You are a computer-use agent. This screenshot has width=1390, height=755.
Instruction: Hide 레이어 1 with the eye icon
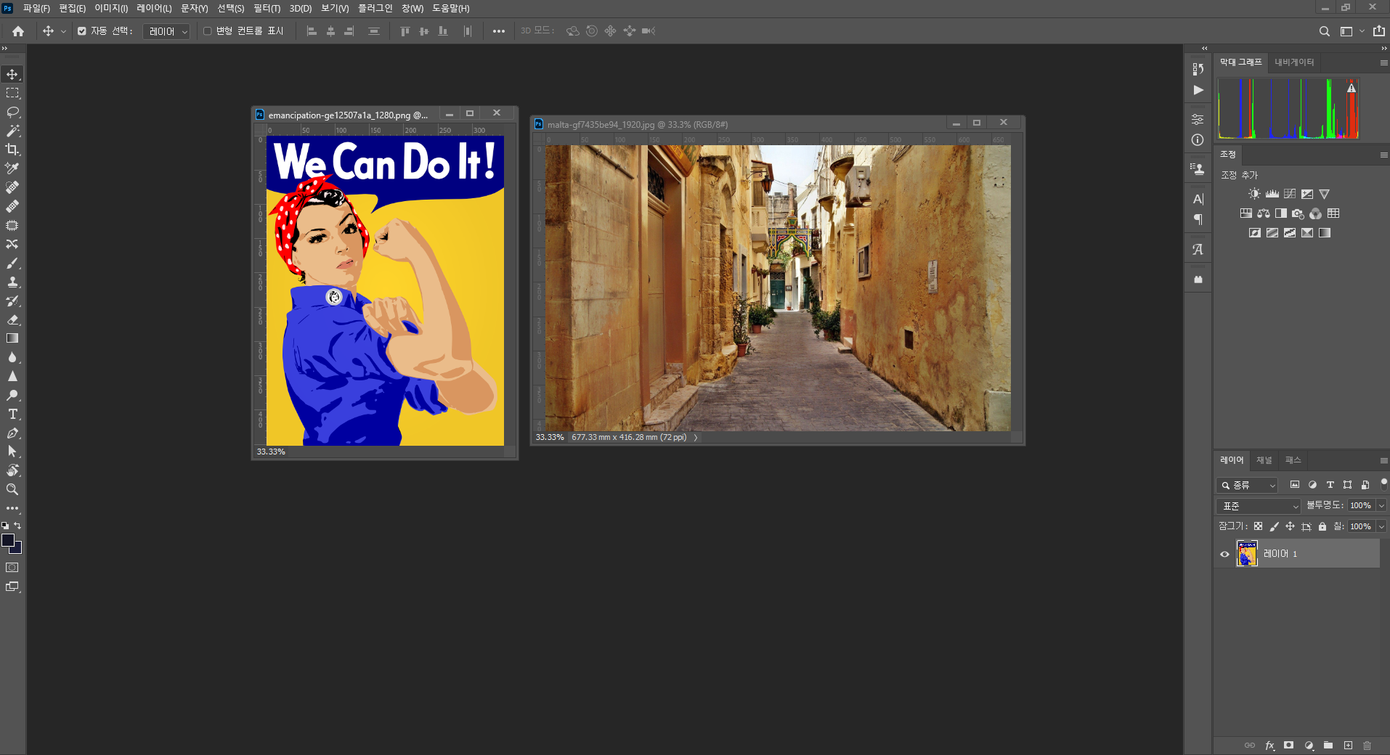click(x=1224, y=554)
